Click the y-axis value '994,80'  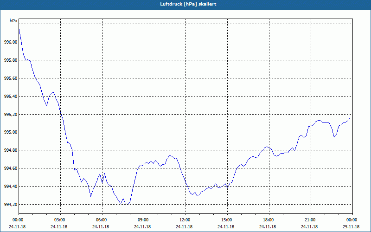click(x=11, y=150)
